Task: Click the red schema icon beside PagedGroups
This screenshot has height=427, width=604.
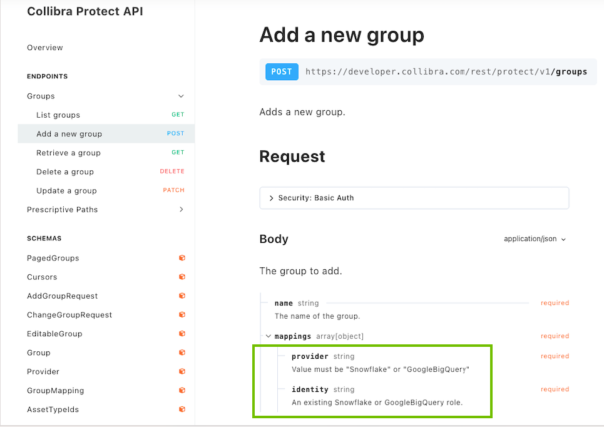Action: coord(182,258)
